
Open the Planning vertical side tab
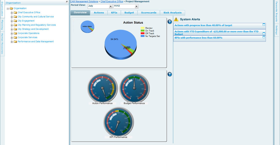click(2, 25)
